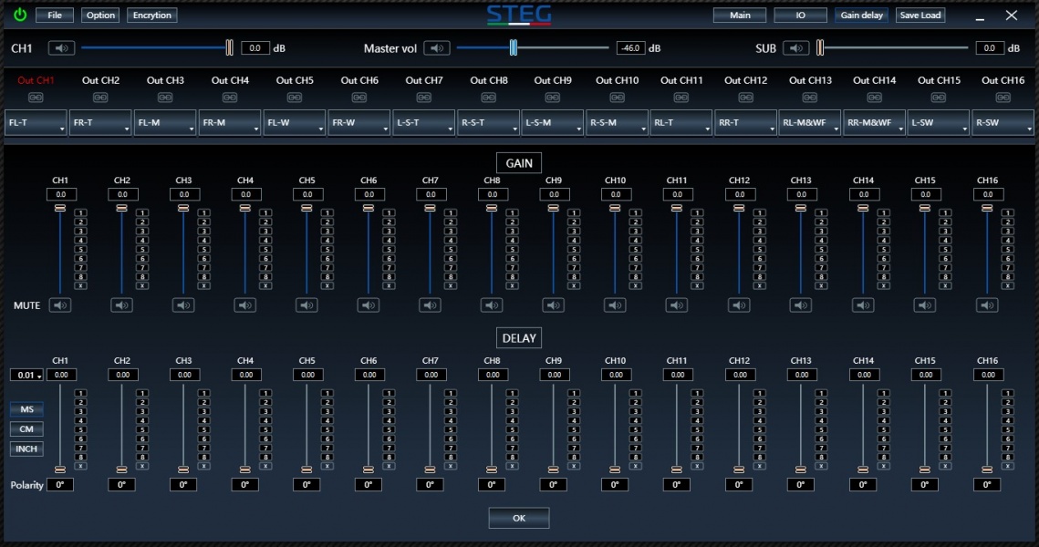Image resolution: width=1039 pixels, height=547 pixels.
Task: Open delay step 0.01 dropdown
Action: coord(26,375)
